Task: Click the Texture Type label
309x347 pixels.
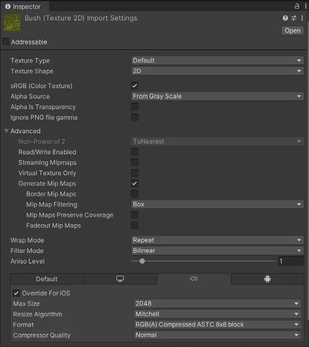Action: [x=30, y=61]
